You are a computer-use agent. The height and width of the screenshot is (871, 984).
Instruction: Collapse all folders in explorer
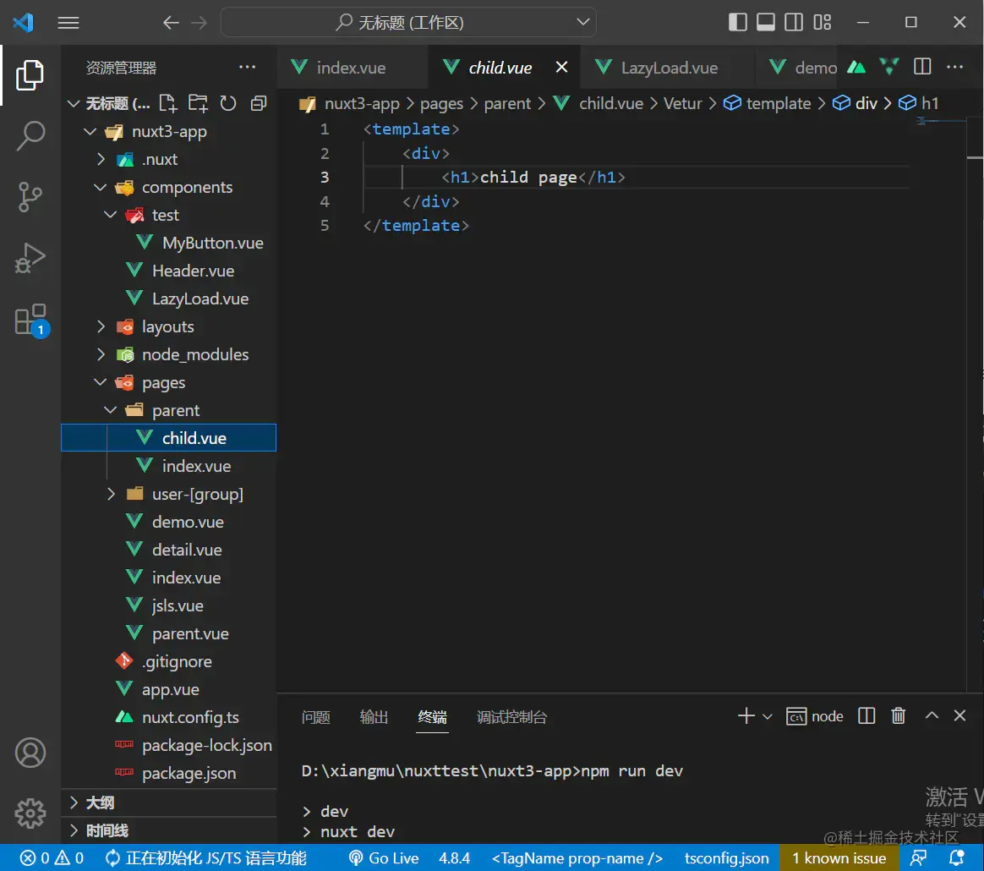258,103
